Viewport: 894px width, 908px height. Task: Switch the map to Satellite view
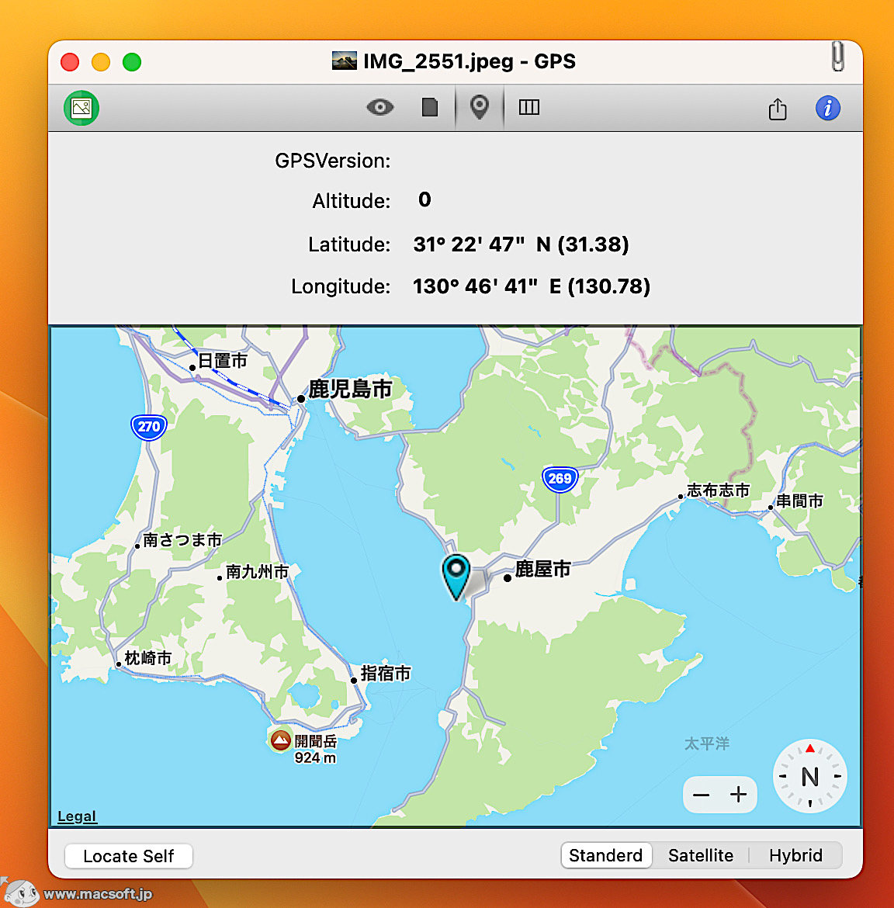coord(701,855)
